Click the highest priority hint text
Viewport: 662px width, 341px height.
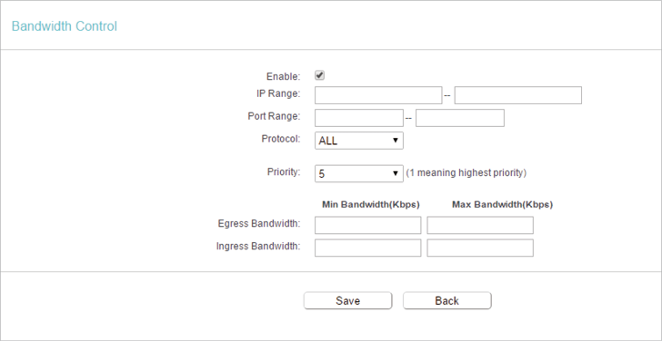tap(466, 173)
